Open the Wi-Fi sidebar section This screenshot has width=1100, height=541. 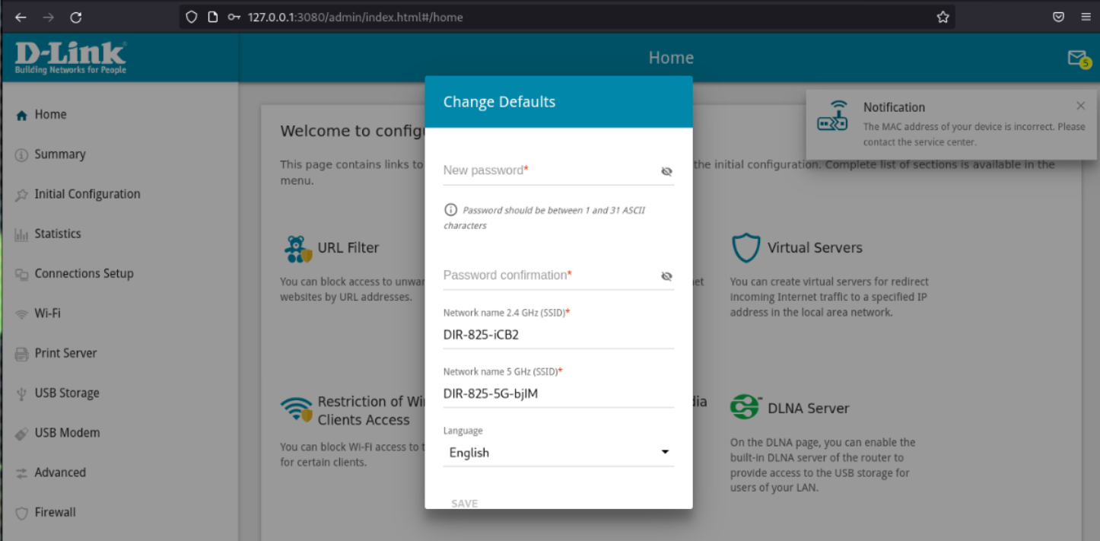(47, 313)
